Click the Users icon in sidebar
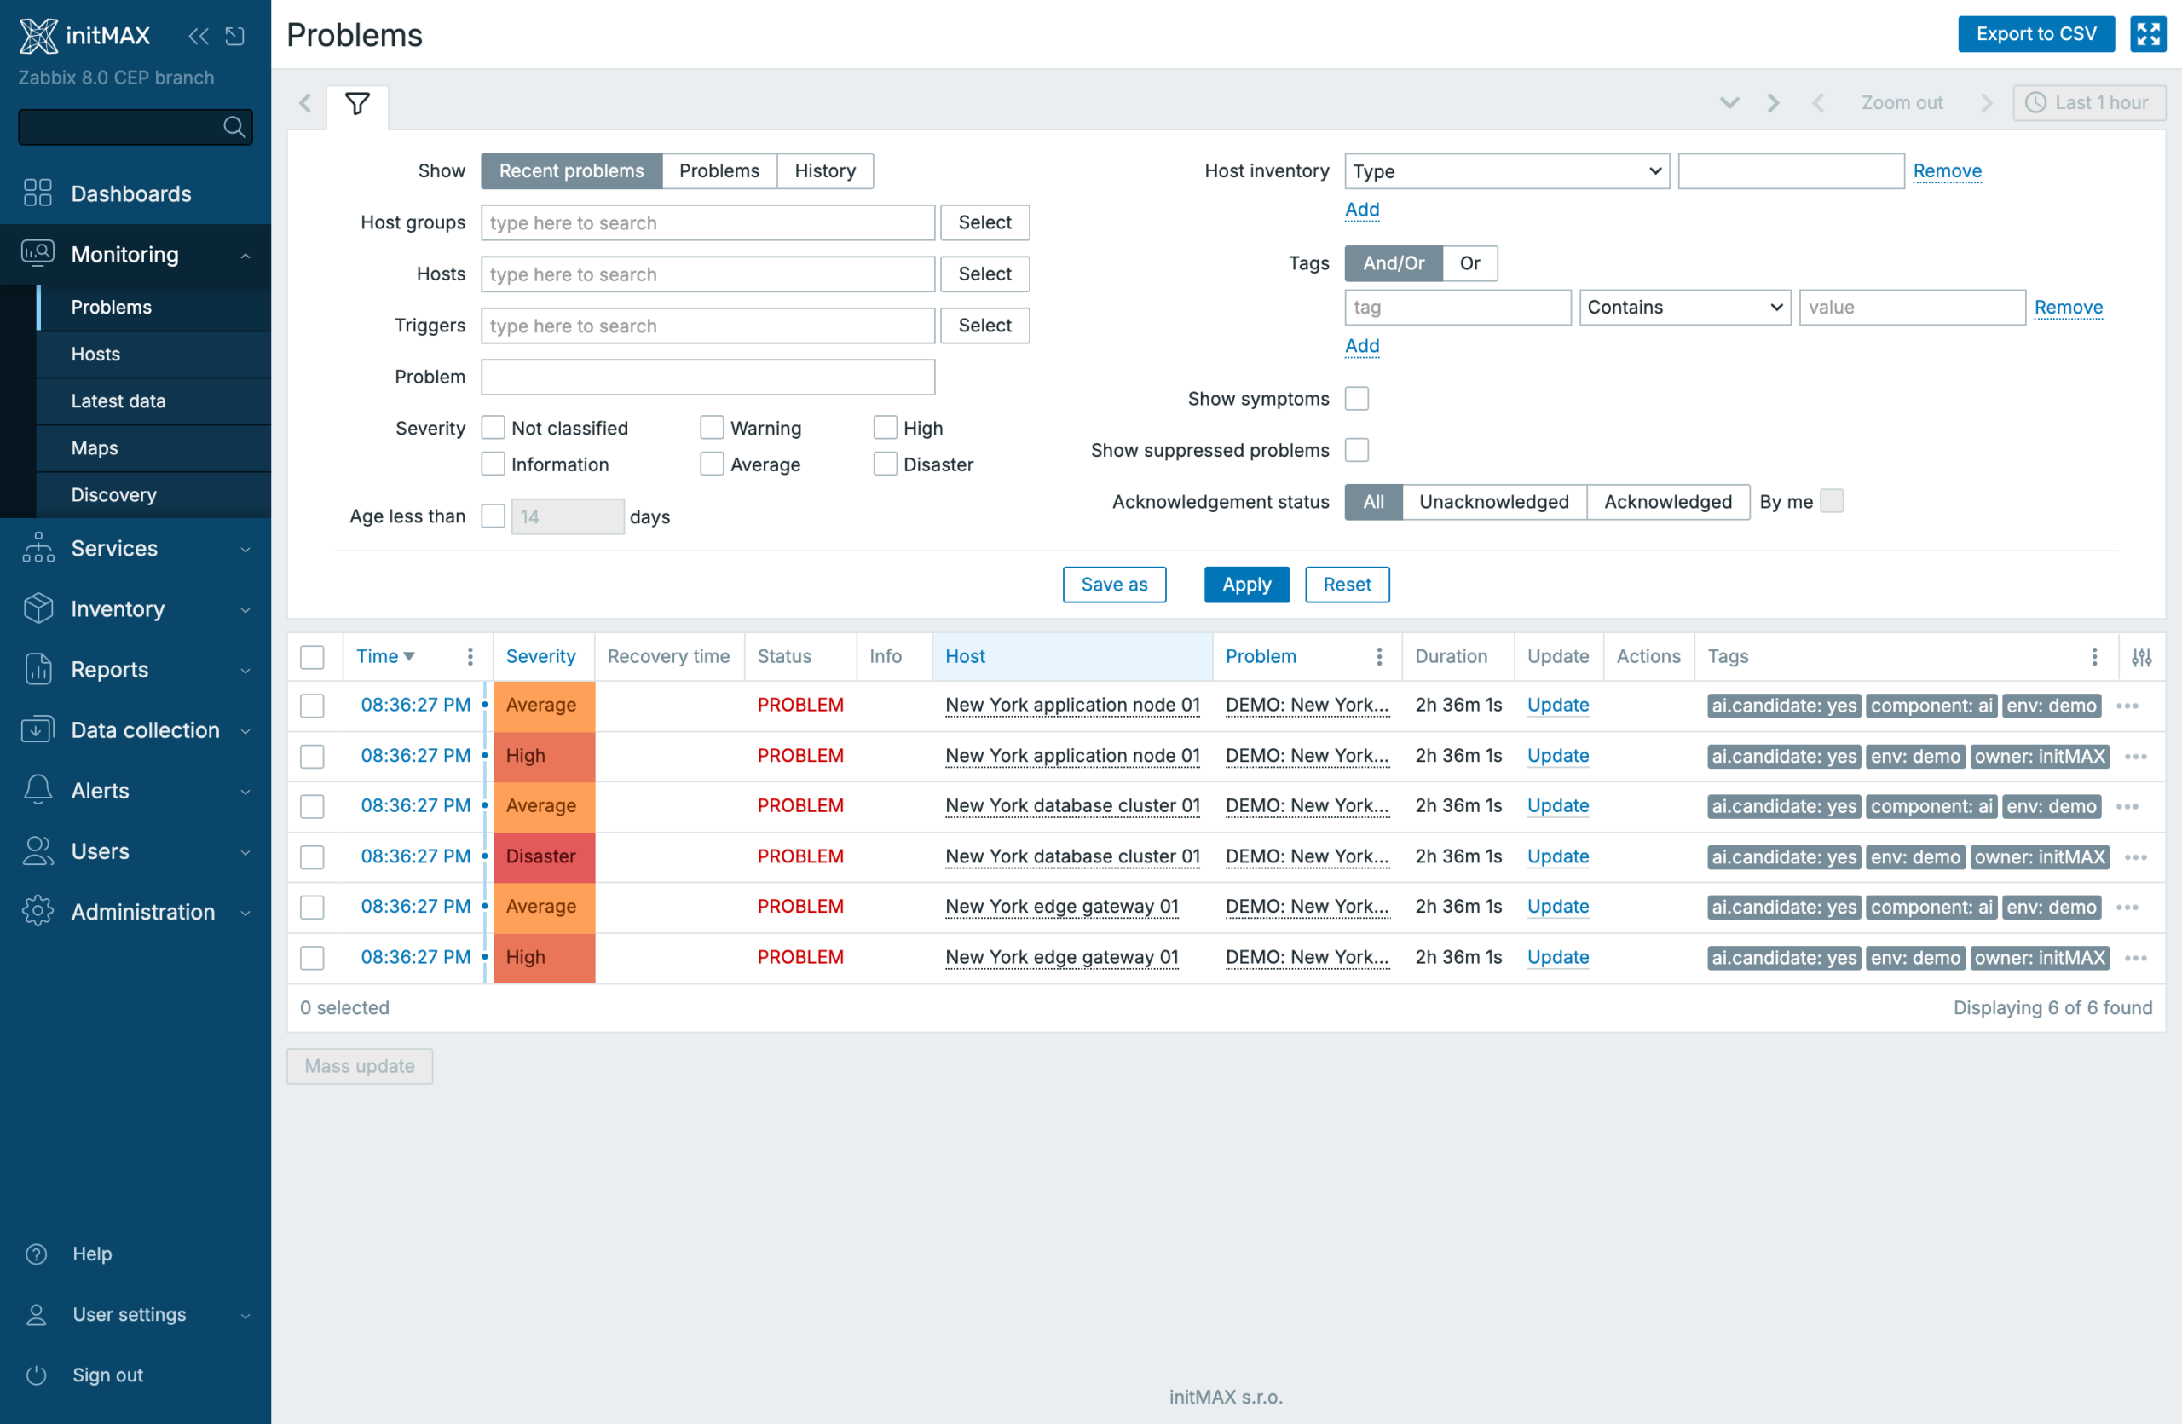This screenshot has height=1424, width=2182. tap(38, 850)
